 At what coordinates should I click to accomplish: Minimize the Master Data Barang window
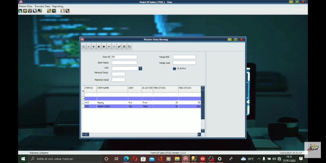[x=230, y=39]
